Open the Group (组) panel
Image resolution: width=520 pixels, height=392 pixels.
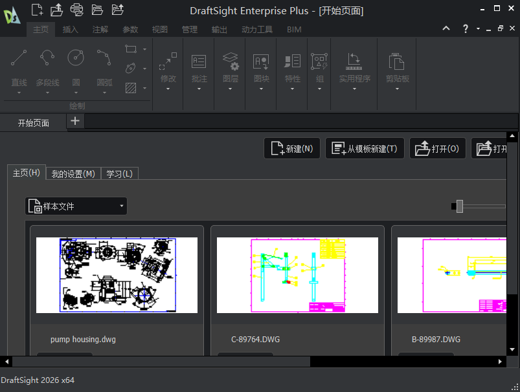tap(319, 71)
